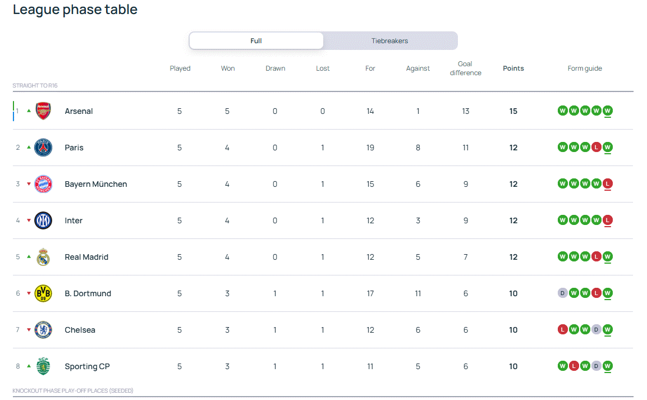Select the Full table view
The width and height of the screenshot is (647, 400).
click(x=256, y=41)
